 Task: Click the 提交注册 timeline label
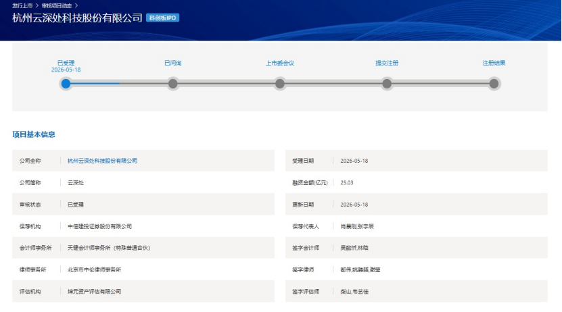(x=387, y=63)
